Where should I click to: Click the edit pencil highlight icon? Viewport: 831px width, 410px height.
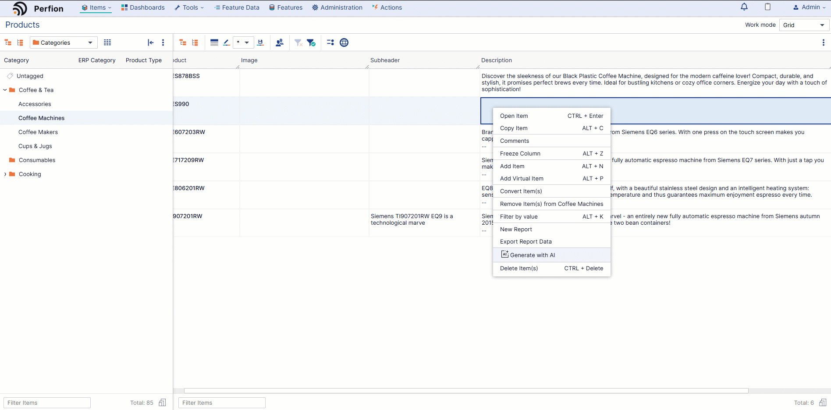(226, 42)
